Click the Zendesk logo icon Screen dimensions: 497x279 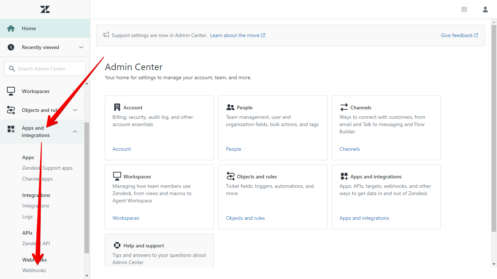(x=45, y=9)
